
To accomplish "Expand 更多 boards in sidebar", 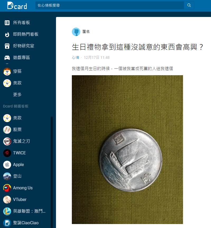I will [x=17, y=95].
